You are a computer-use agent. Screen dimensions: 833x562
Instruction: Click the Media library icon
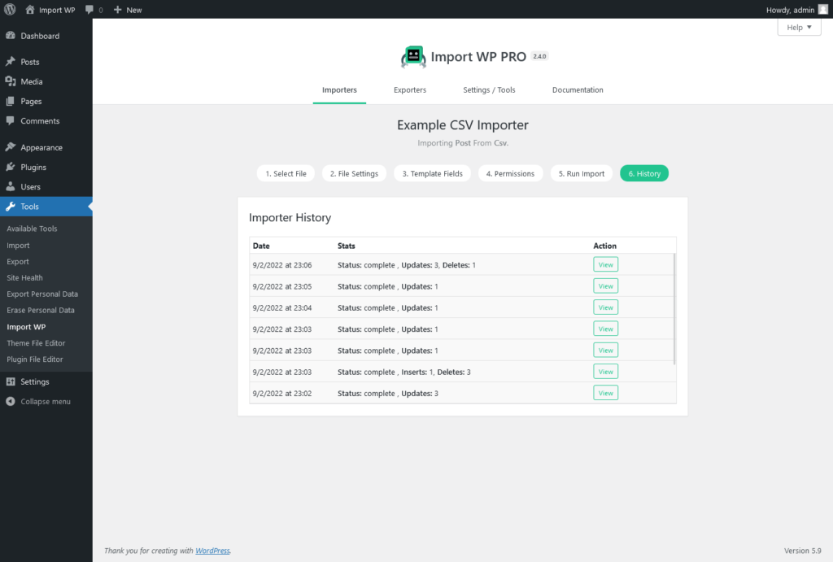pyautogui.click(x=10, y=81)
